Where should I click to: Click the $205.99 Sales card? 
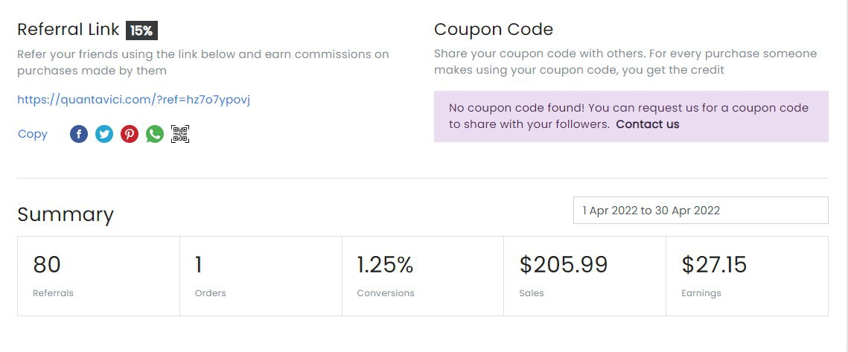pos(584,276)
